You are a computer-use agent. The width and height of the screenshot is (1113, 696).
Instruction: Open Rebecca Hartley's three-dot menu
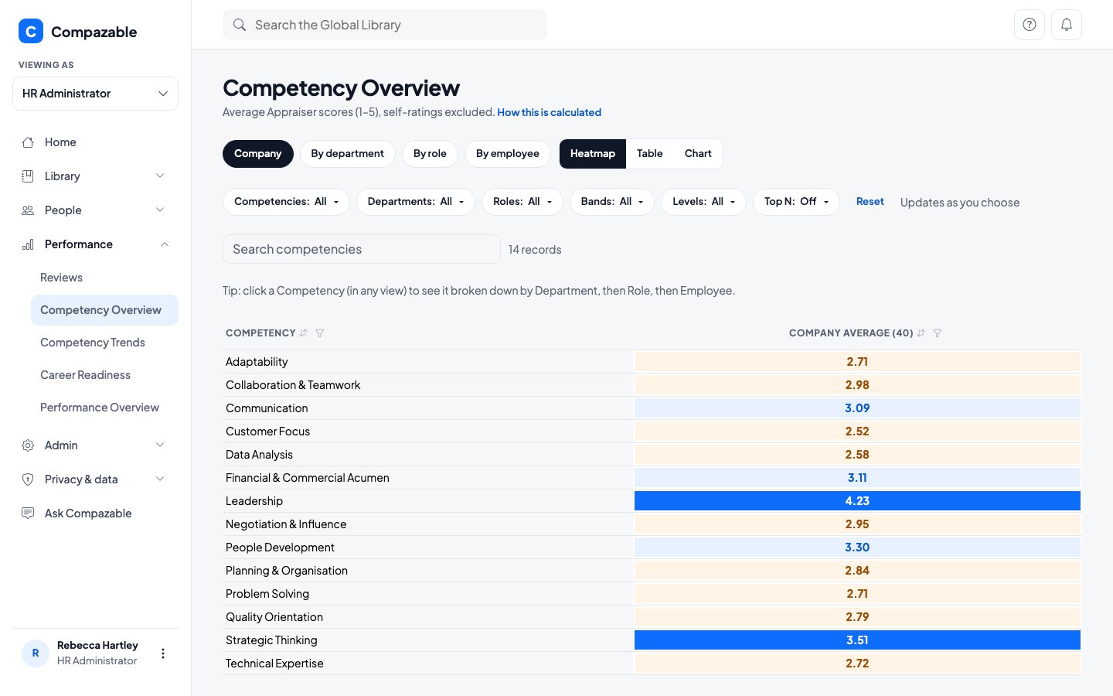[x=163, y=653]
